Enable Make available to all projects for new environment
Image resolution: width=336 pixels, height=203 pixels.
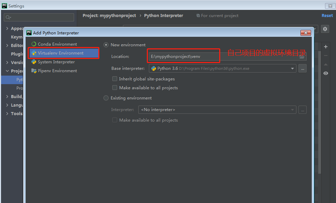[x=115, y=88]
